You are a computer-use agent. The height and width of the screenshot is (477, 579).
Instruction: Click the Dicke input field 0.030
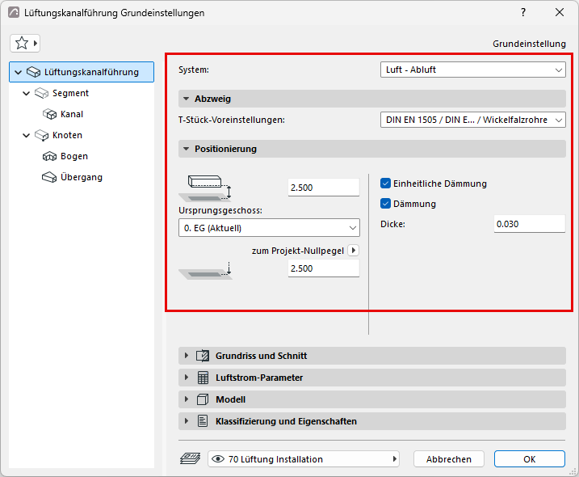[530, 224]
